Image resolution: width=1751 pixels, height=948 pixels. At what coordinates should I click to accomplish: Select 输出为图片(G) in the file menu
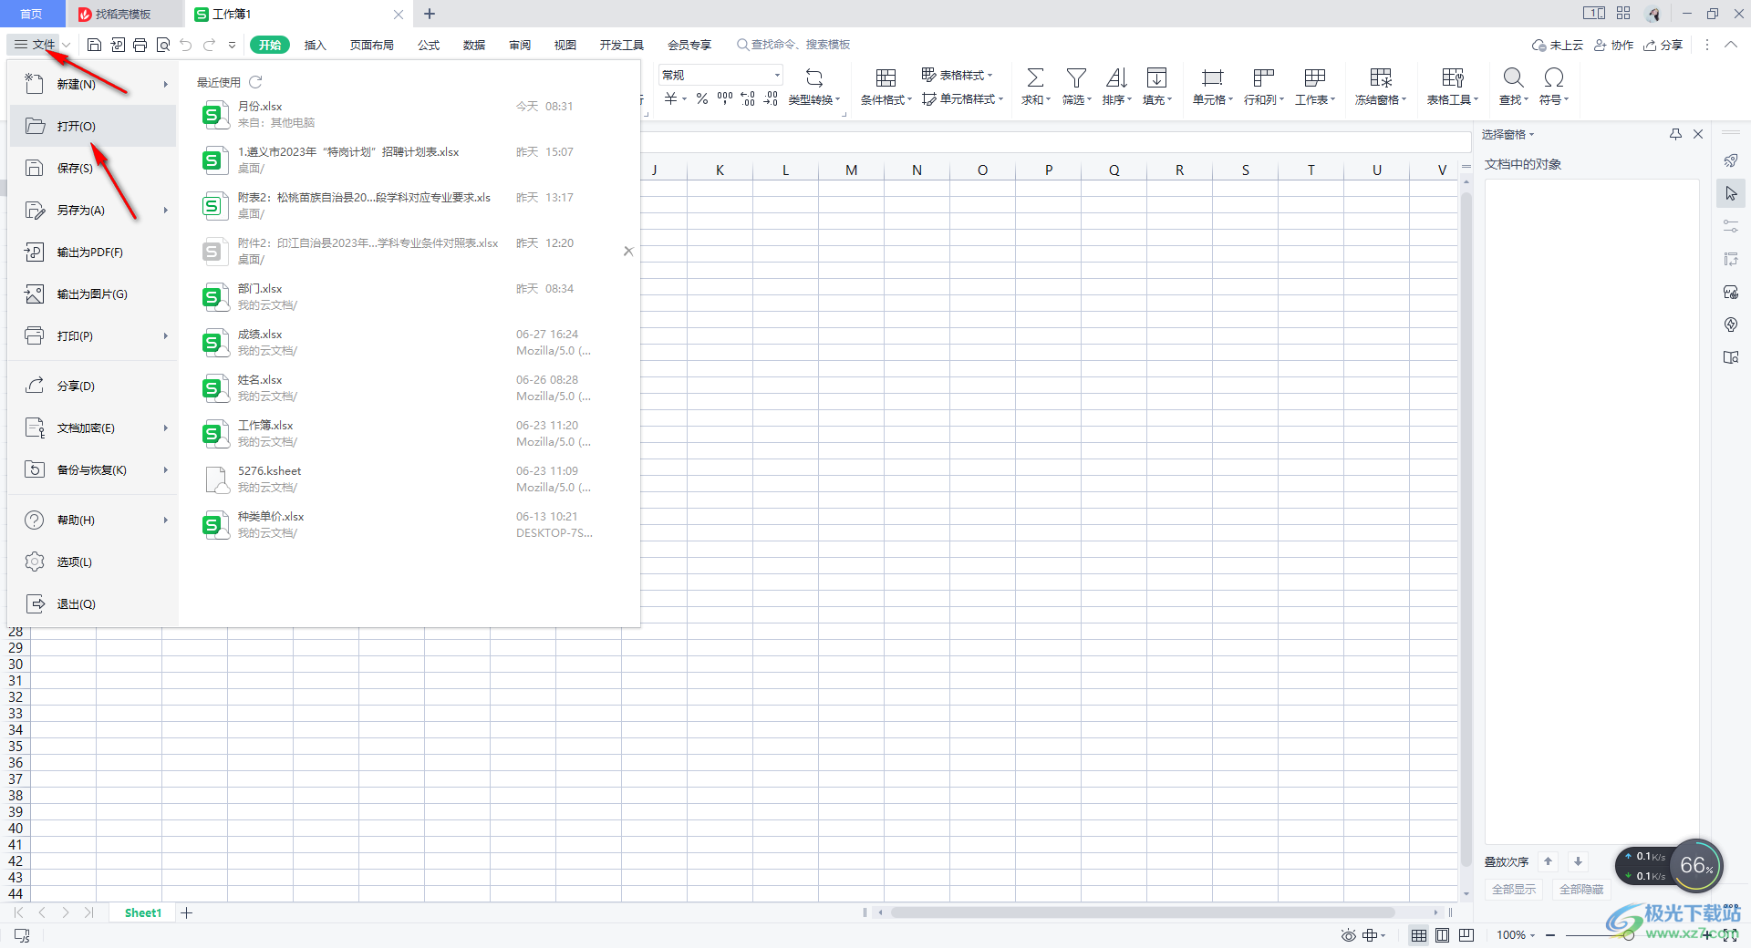click(92, 294)
